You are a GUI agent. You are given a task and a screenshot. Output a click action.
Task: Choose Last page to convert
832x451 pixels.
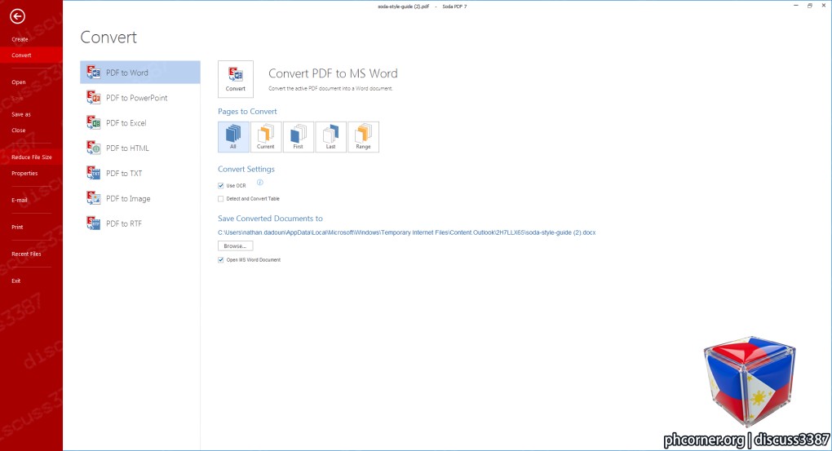coord(330,137)
